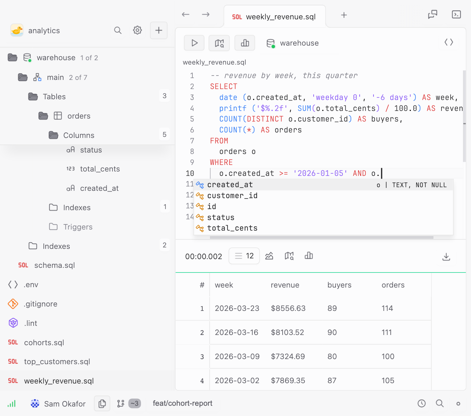Choose created_at from the autocomplete list
The width and height of the screenshot is (471, 416).
tap(323, 185)
